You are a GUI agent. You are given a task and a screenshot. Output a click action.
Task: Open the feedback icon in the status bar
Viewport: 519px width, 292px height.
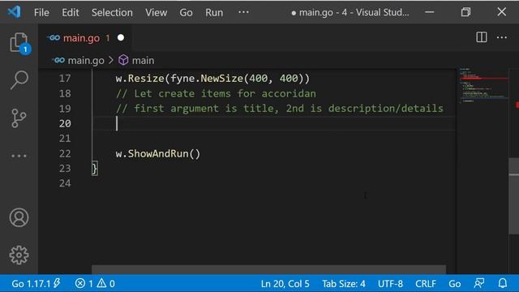(x=479, y=283)
